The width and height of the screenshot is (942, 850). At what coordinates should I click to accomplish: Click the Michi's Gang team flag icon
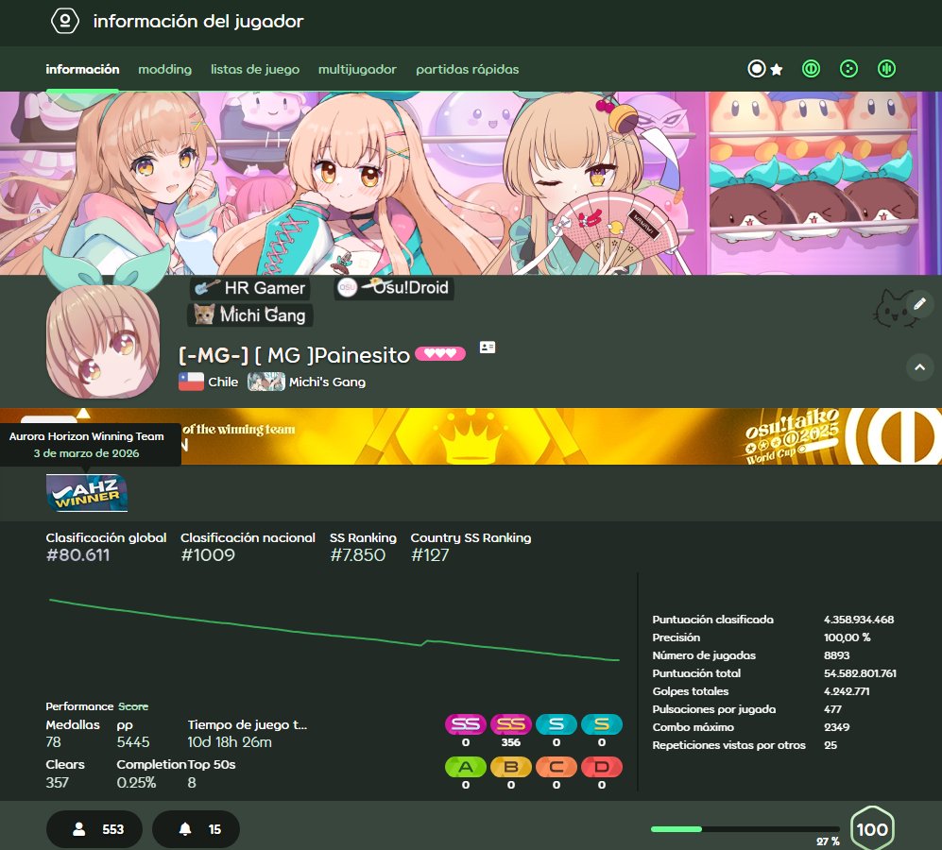click(266, 382)
